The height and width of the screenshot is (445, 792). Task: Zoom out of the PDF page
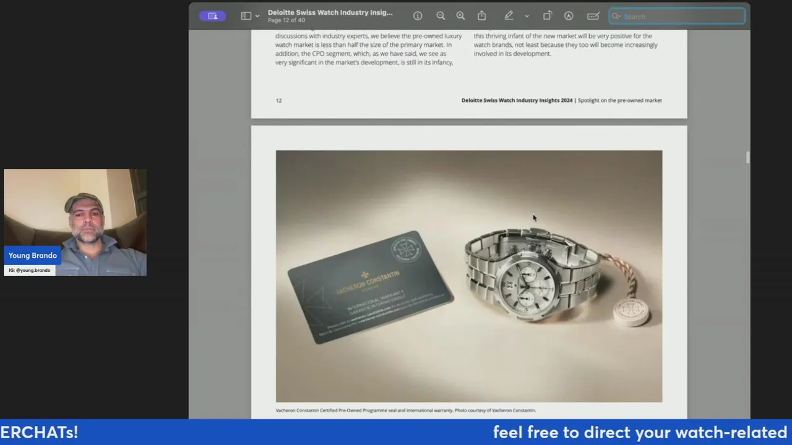pos(441,16)
